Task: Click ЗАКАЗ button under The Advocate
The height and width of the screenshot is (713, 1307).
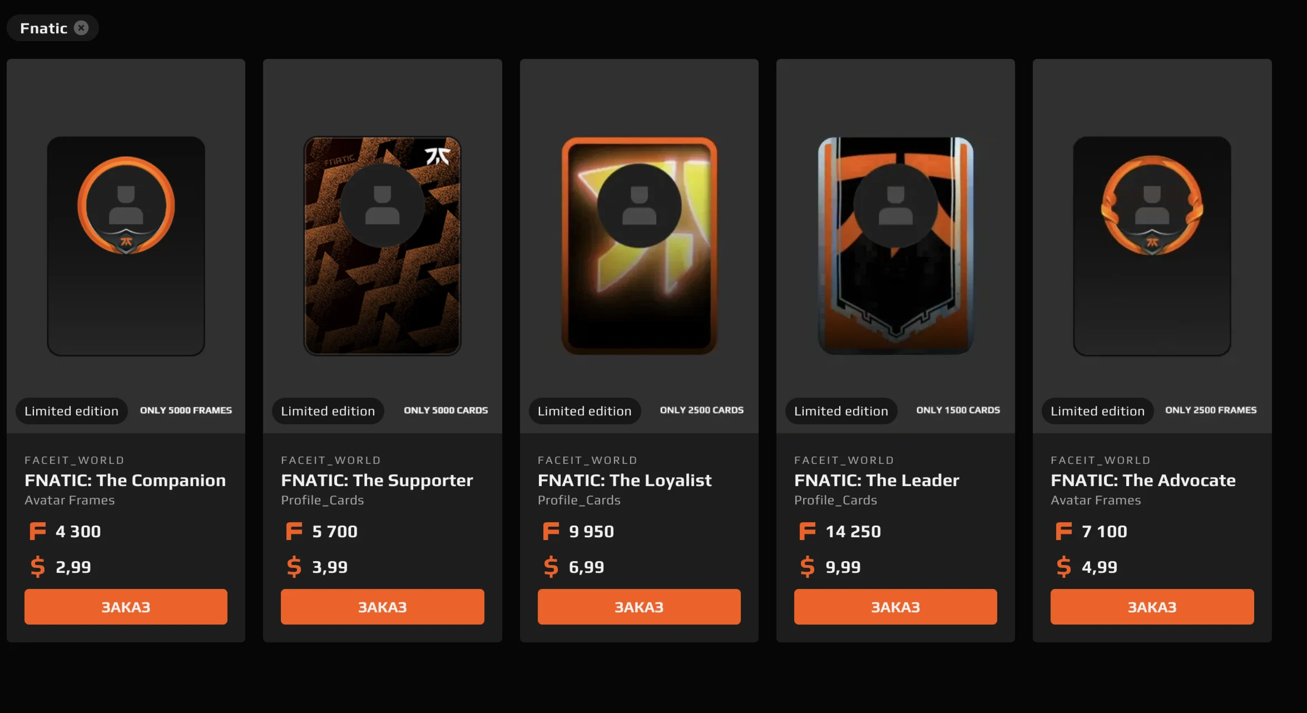Action: (1152, 607)
